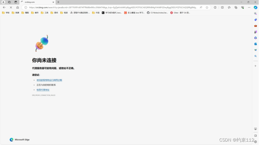Image resolution: width=259 pixels, height=145 pixels.
Task: Open Settings and more menu
Action: [249, 7]
